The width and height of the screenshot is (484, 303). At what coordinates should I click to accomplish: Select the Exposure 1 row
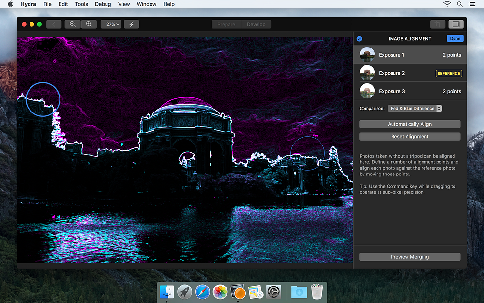coord(410,55)
